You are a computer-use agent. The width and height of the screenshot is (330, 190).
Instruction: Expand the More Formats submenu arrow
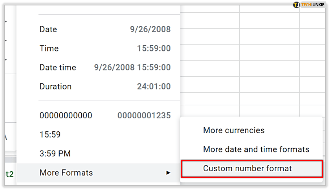point(168,173)
